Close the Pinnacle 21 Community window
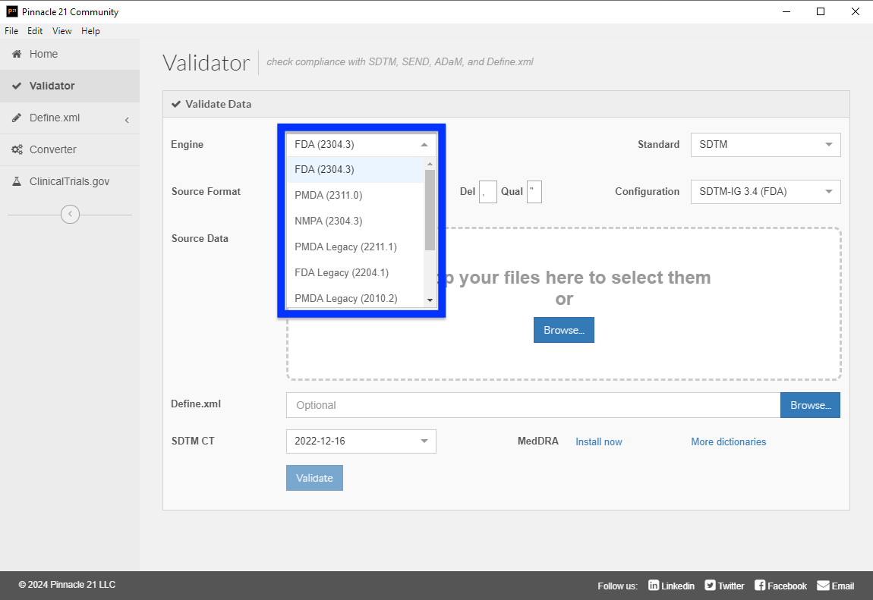The width and height of the screenshot is (873, 600). click(x=856, y=11)
